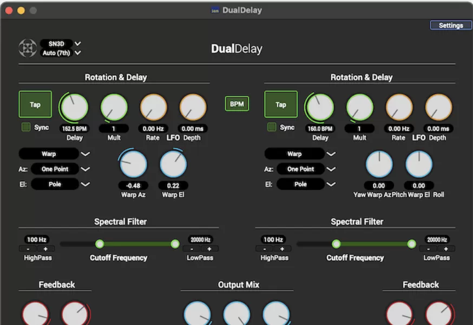
Task: Click the right Warp El knob
Action: point(419,164)
